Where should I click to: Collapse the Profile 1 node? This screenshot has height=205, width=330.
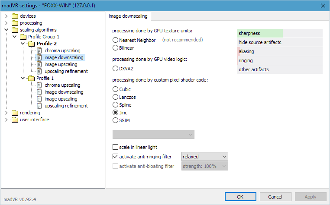(23, 78)
